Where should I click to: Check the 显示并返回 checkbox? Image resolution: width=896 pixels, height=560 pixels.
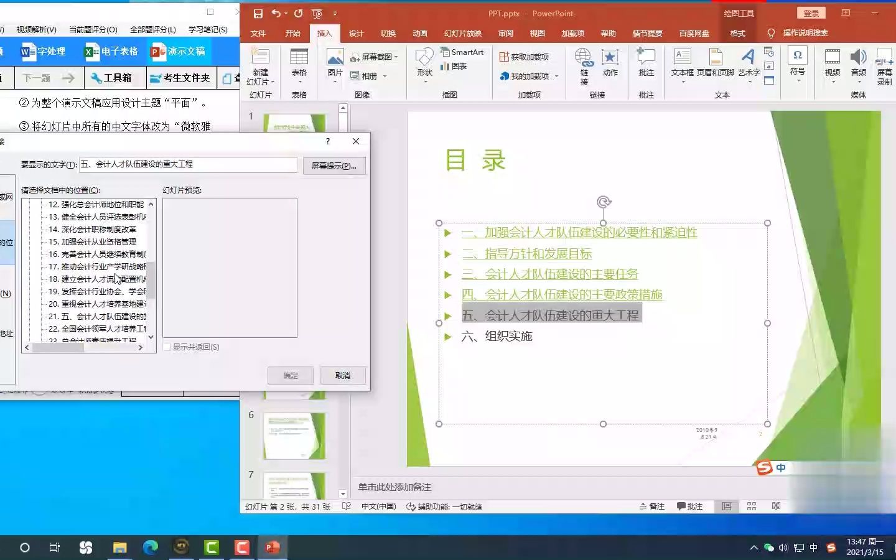(x=167, y=347)
